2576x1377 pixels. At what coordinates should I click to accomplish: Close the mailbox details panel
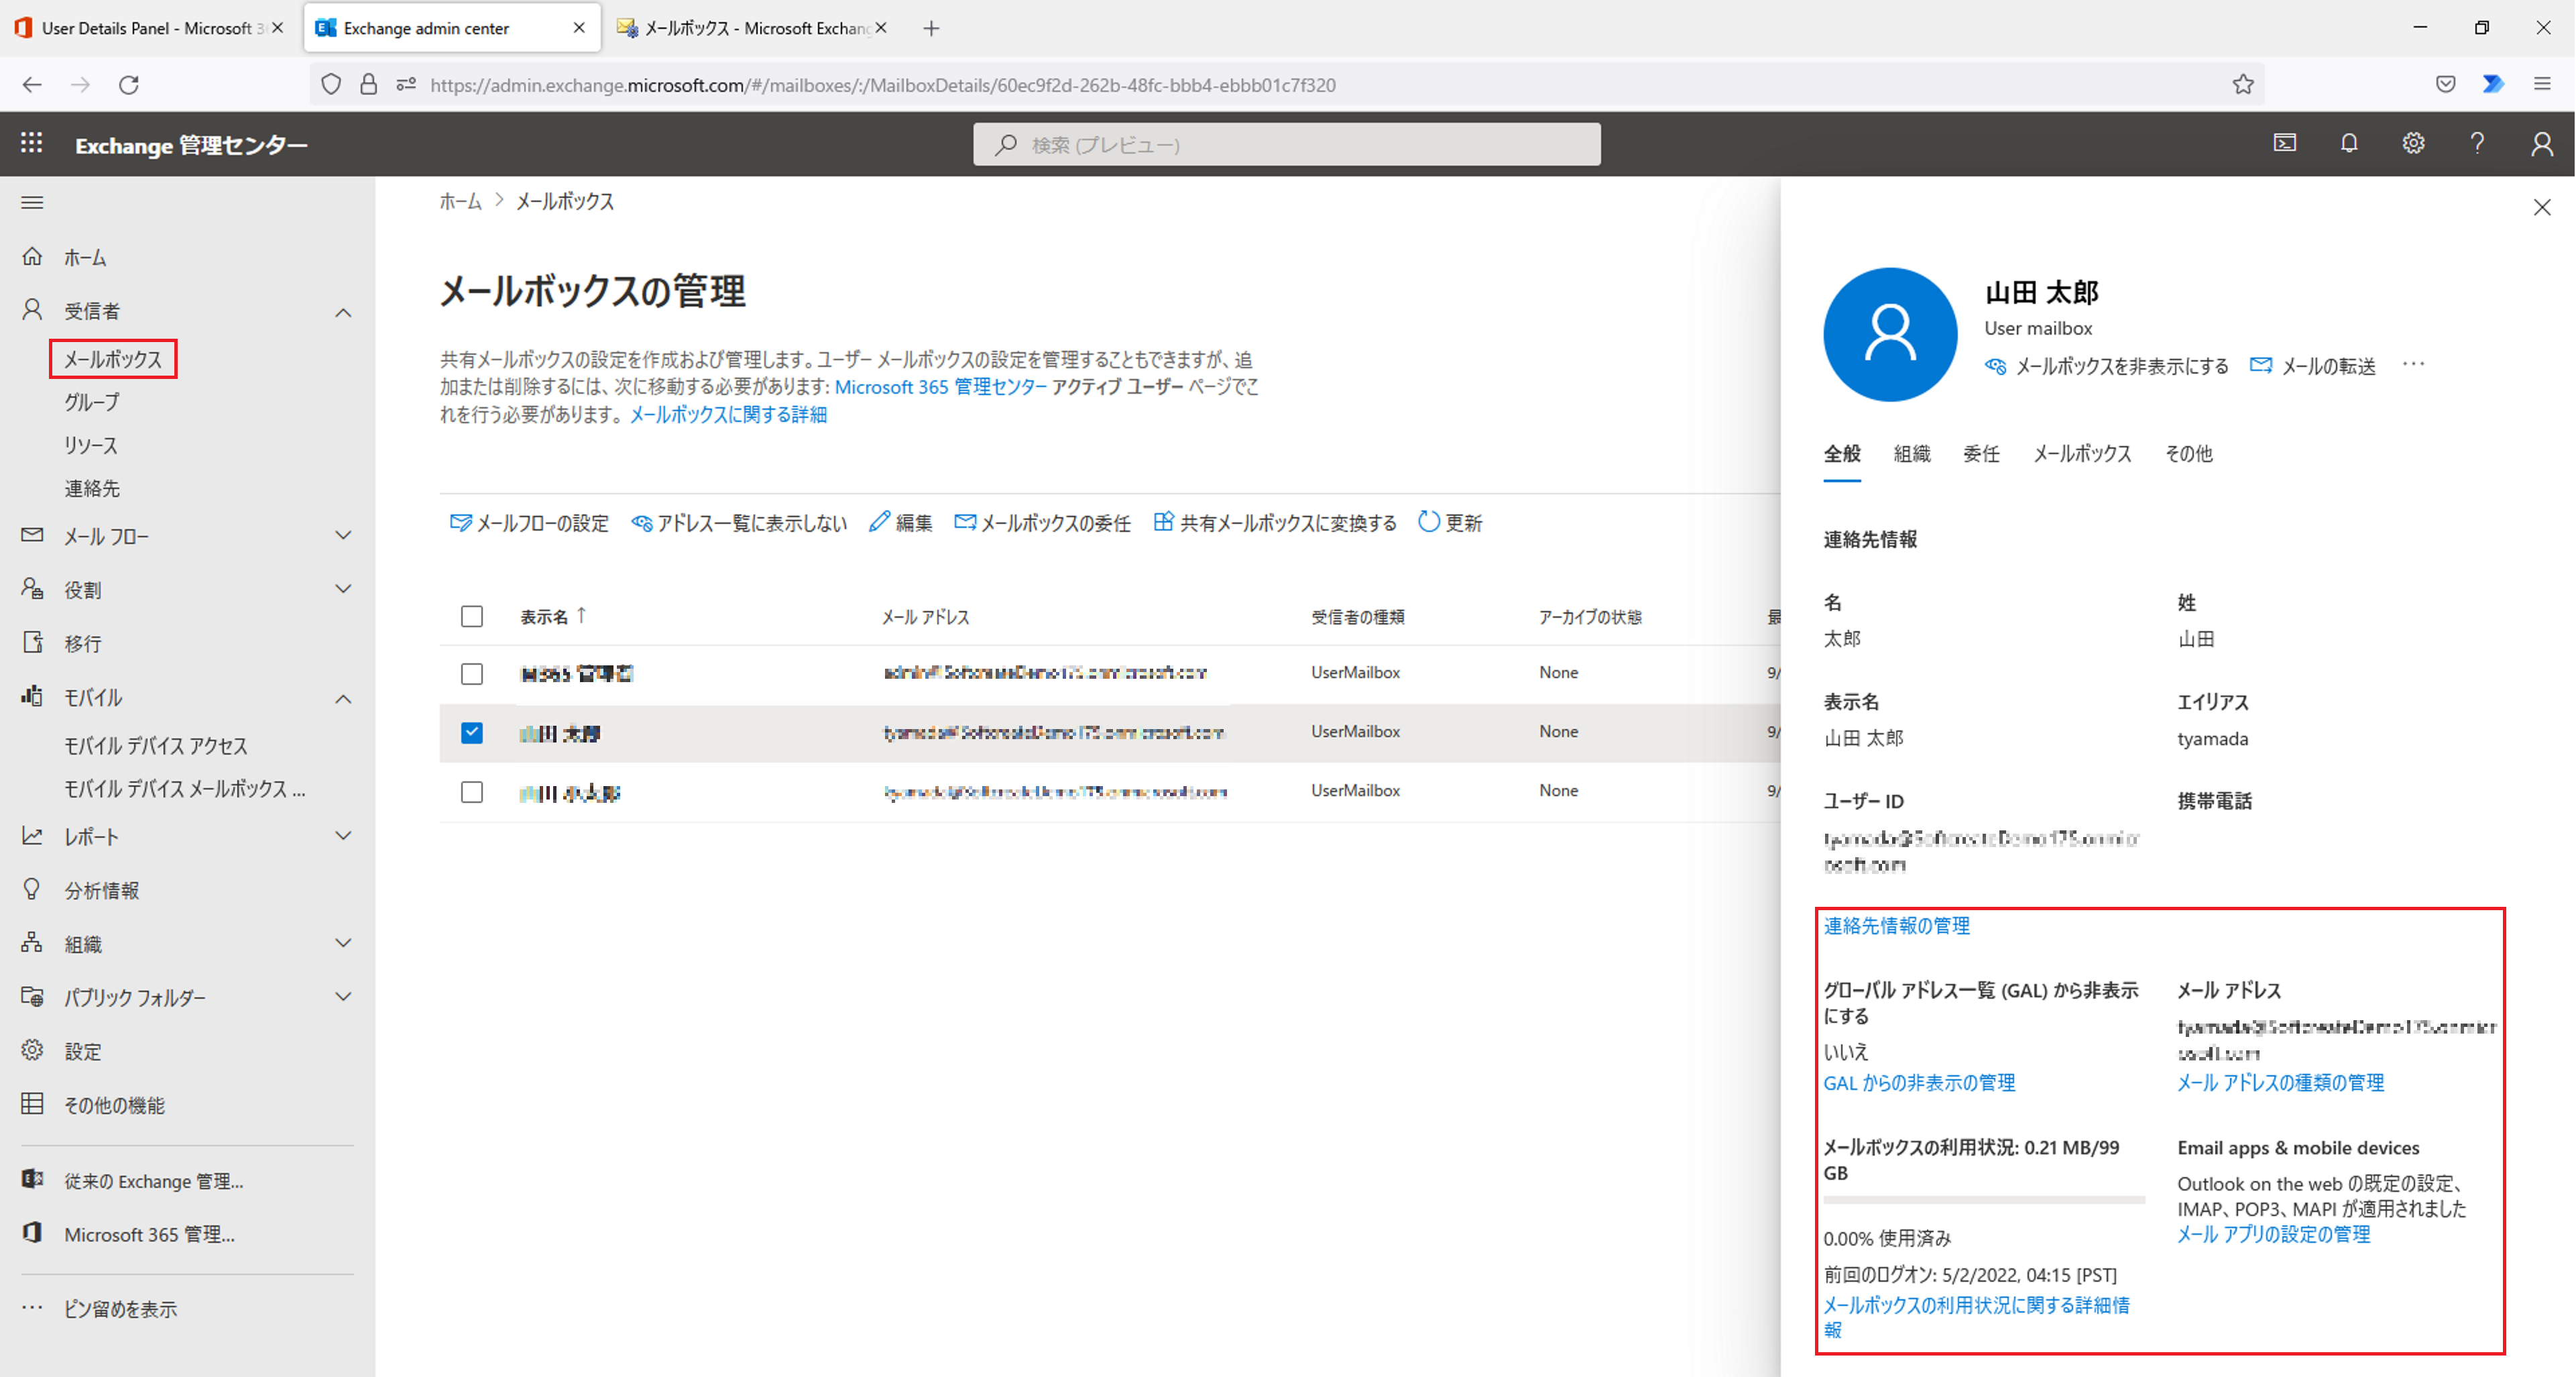coord(2542,207)
